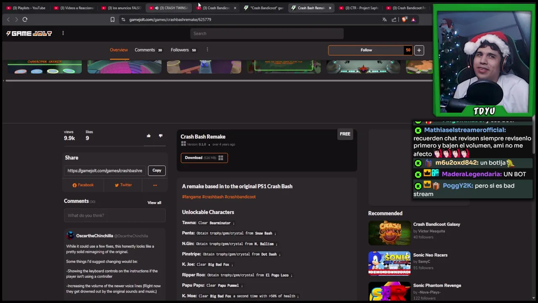Open OscartheChinchilla's profile
Image resolution: width=538 pixels, height=303 pixels.
pos(95,236)
